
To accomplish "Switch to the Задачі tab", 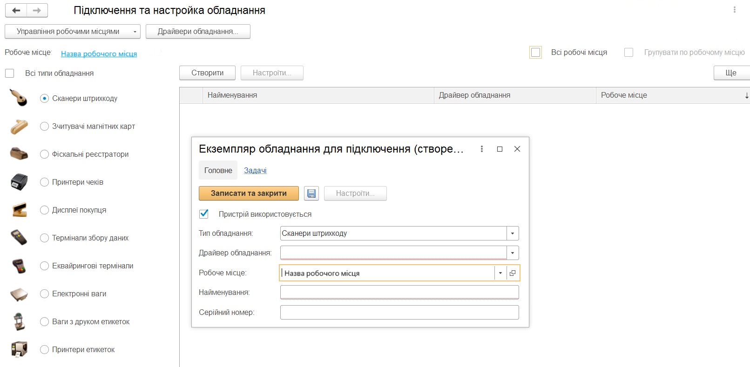I will pyautogui.click(x=255, y=171).
